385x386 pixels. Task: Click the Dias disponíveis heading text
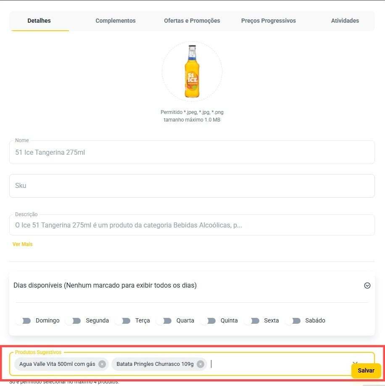point(105,286)
